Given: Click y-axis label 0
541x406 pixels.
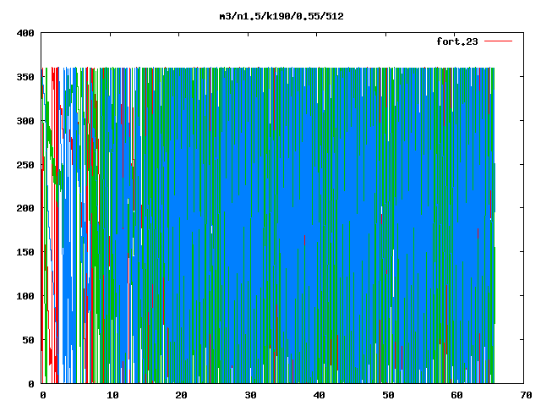Looking at the screenshot, I should pyautogui.click(x=31, y=383).
